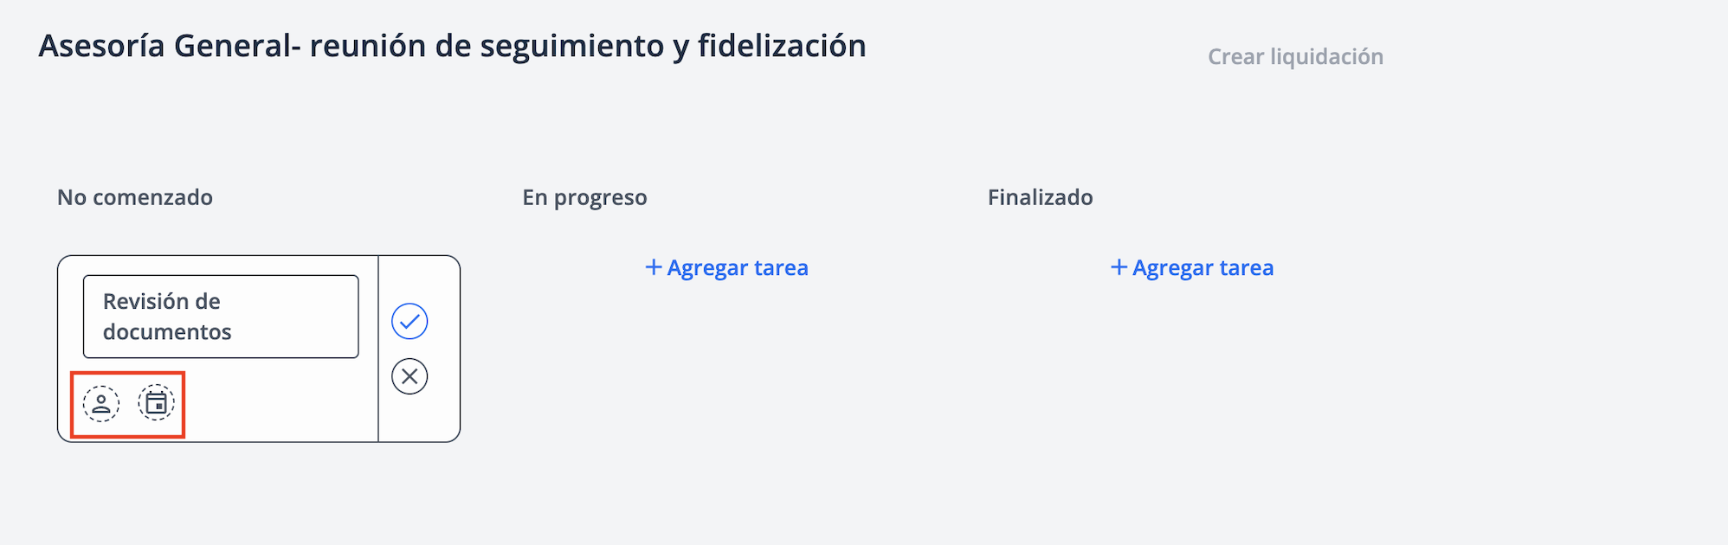Screen dimensions: 1728x545
Task: Click the Crear liquidación button
Action: (x=1295, y=57)
